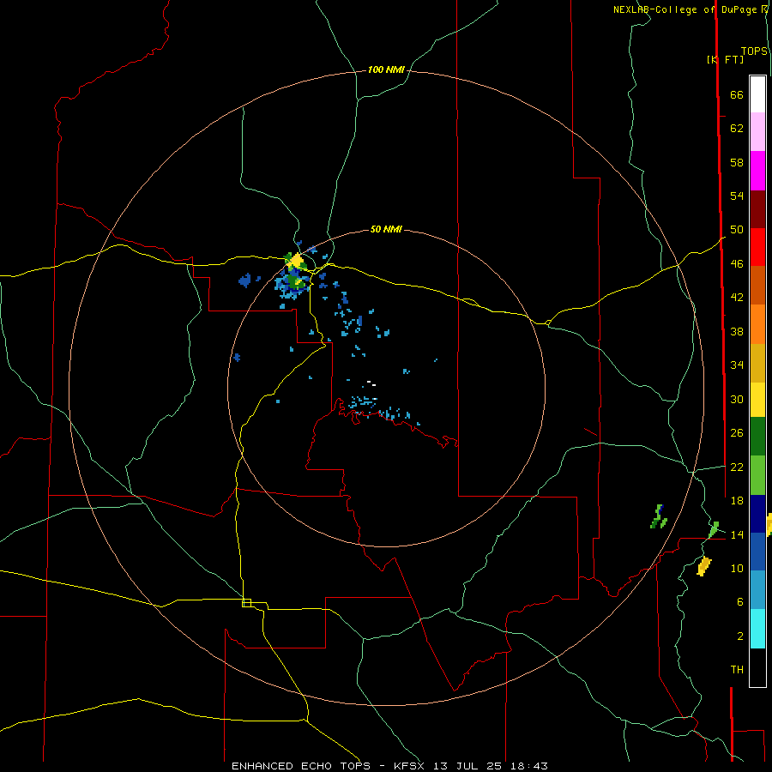Click the legend value "30"
Screen dimensions: 772x772
tap(737, 399)
